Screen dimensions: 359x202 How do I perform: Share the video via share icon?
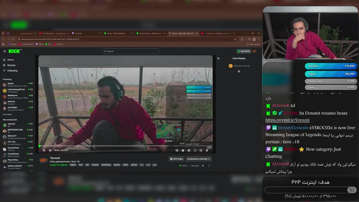click(203, 166)
